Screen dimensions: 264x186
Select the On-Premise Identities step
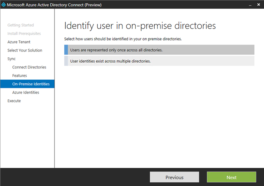tap(28, 84)
